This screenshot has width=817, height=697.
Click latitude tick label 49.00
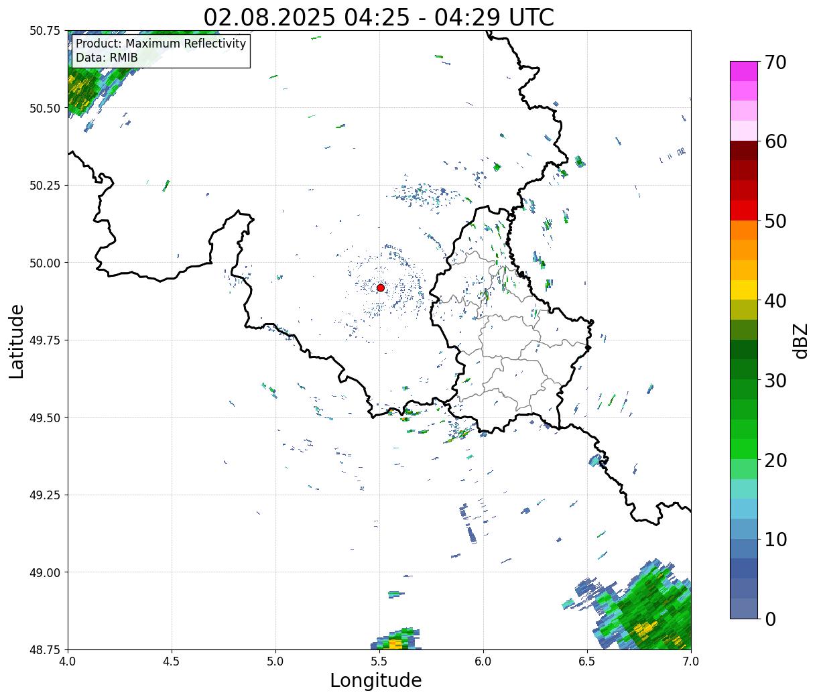[x=46, y=572]
